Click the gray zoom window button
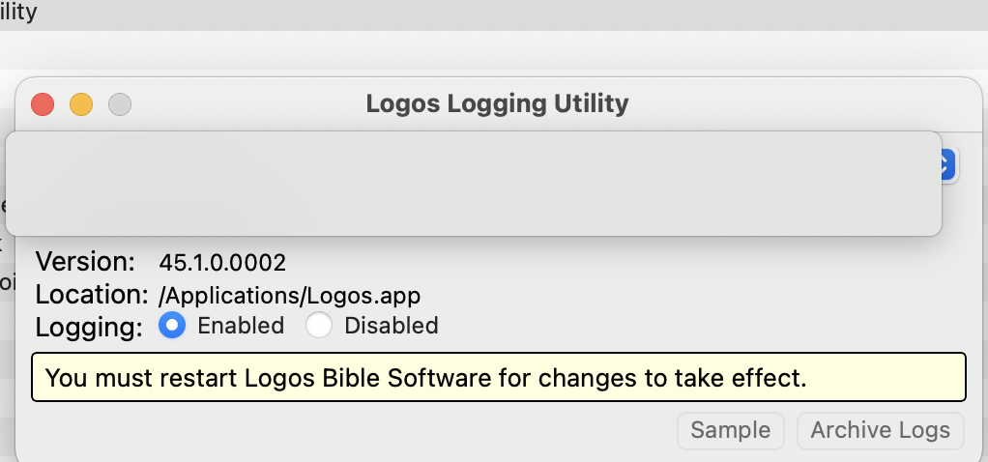Screen dimensions: 988x462 (x=120, y=104)
